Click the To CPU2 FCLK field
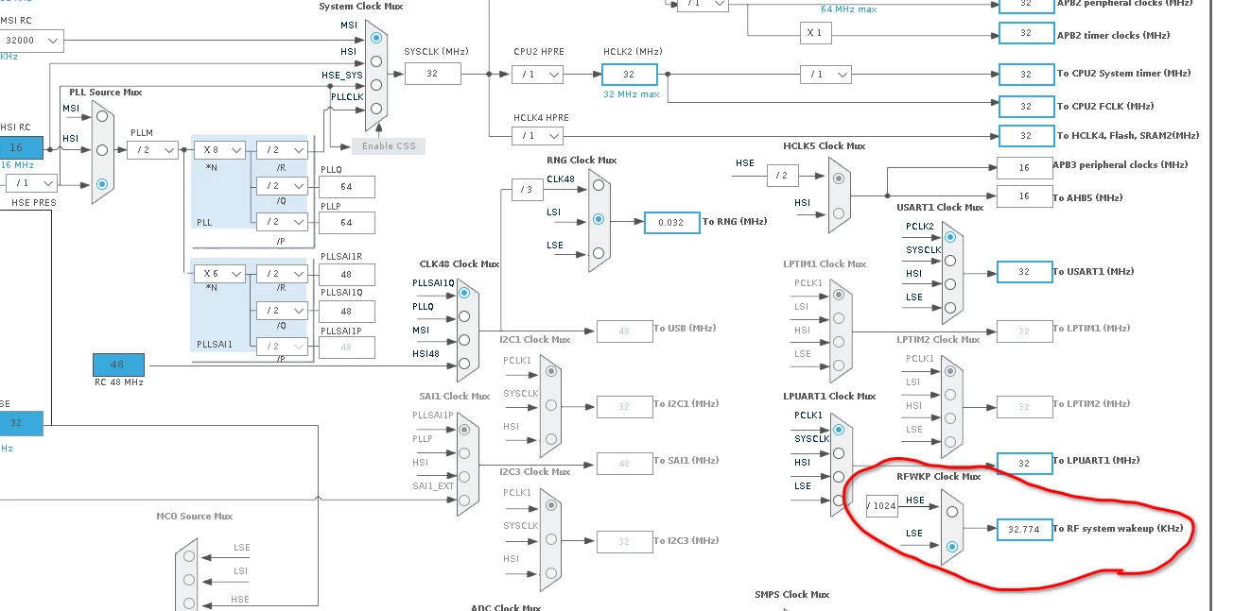The width and height of the screenshot is (1251, 611). coord(1027,107)
